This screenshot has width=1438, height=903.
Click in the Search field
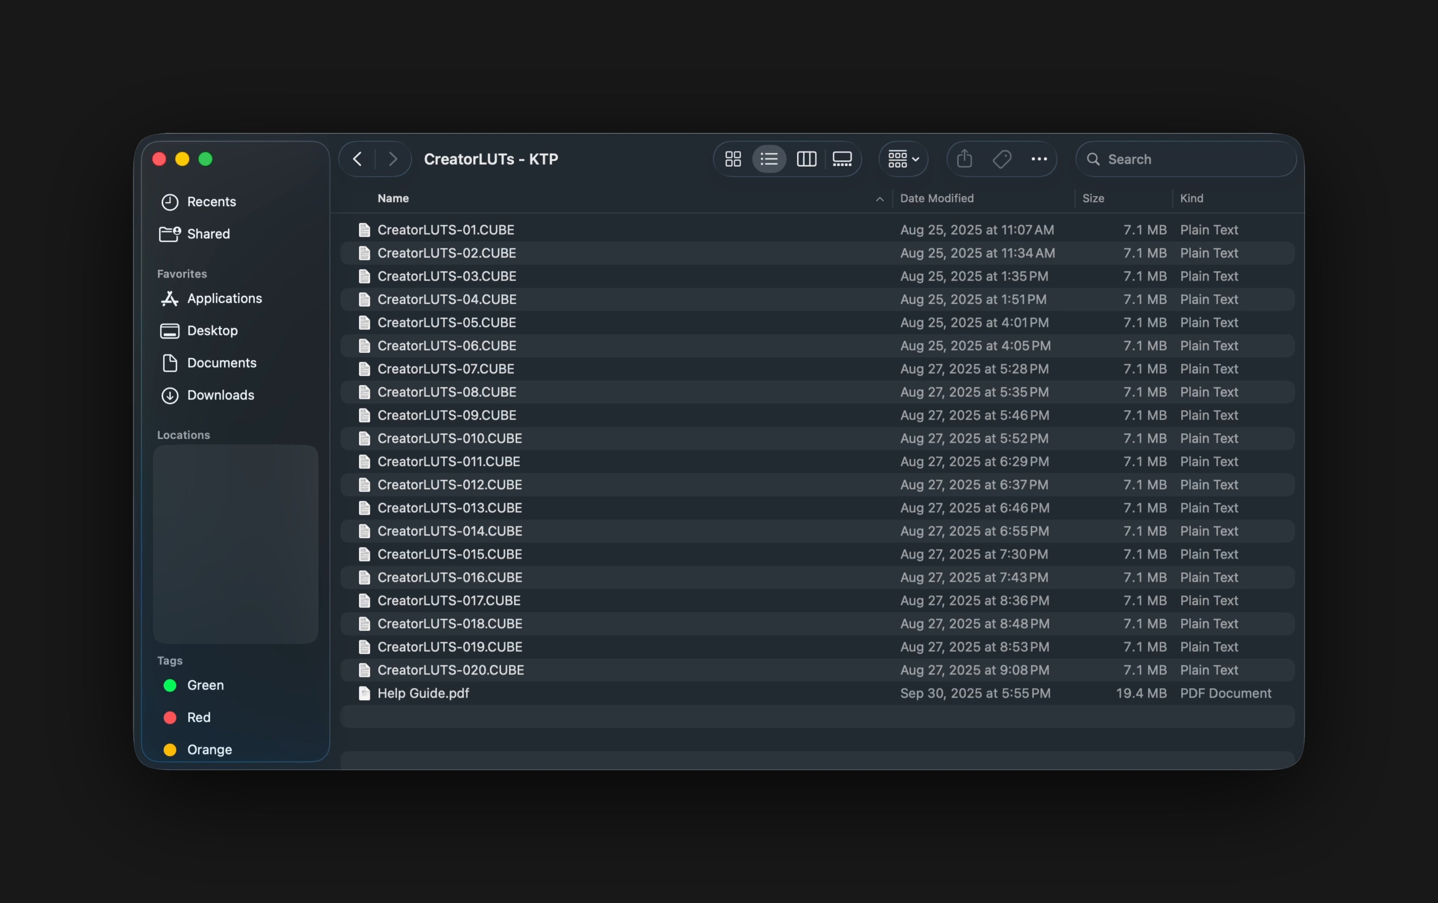pos(1188,159)
